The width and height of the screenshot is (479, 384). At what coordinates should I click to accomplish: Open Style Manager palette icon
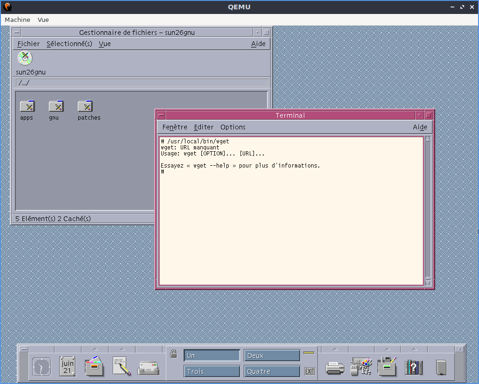362,366
